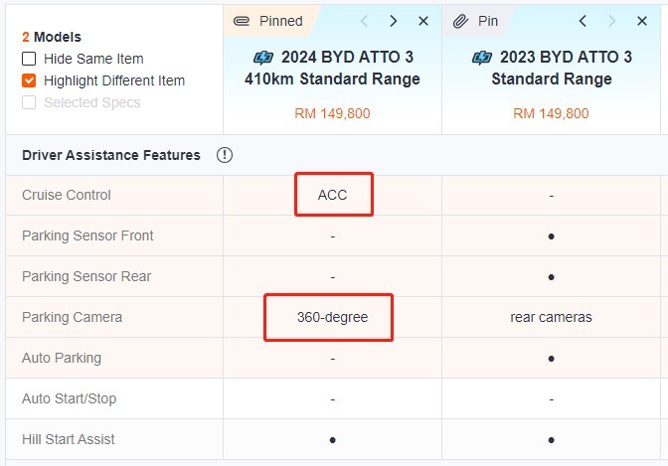Click the Cruise Control row label

(67, 195)
